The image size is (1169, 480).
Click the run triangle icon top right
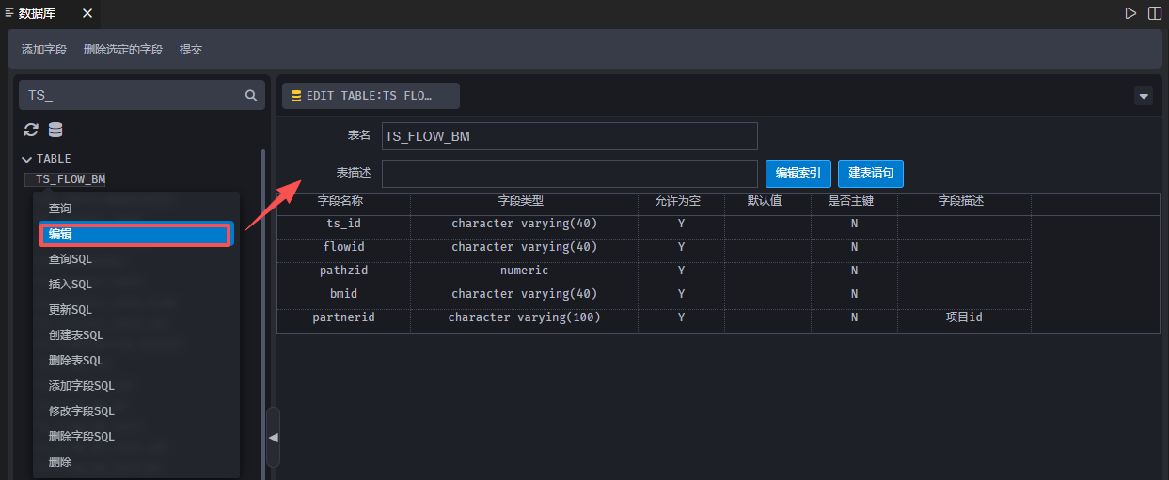1130,13
